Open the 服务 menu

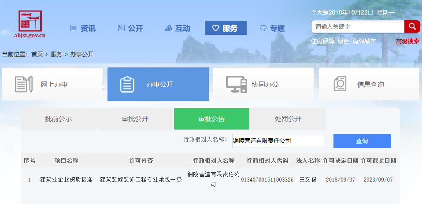[226, 28]
